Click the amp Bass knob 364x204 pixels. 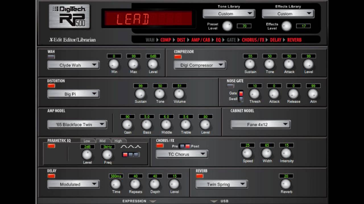click(147, 125)
